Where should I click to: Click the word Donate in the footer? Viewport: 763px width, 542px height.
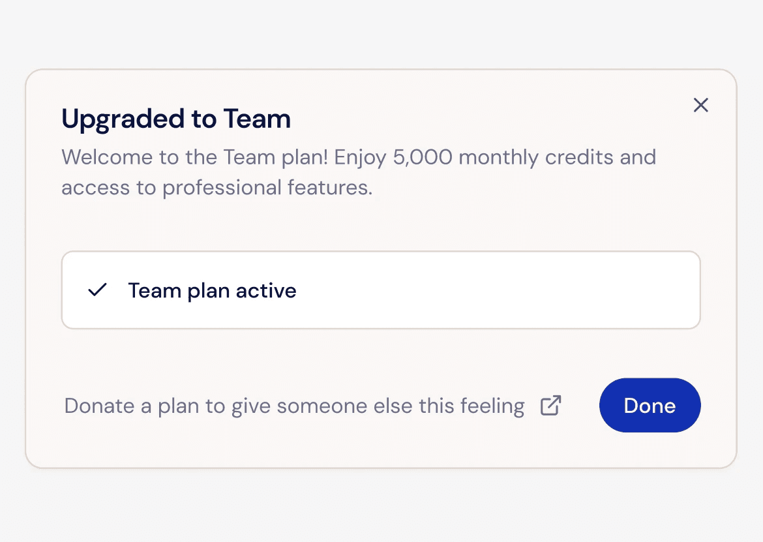(99, 406)
